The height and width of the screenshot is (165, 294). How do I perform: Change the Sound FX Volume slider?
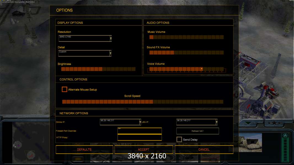186,53
